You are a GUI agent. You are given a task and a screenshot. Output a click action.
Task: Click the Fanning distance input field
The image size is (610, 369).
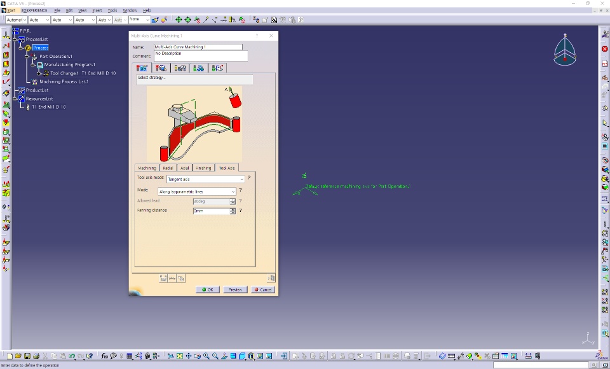coord(212,211)
